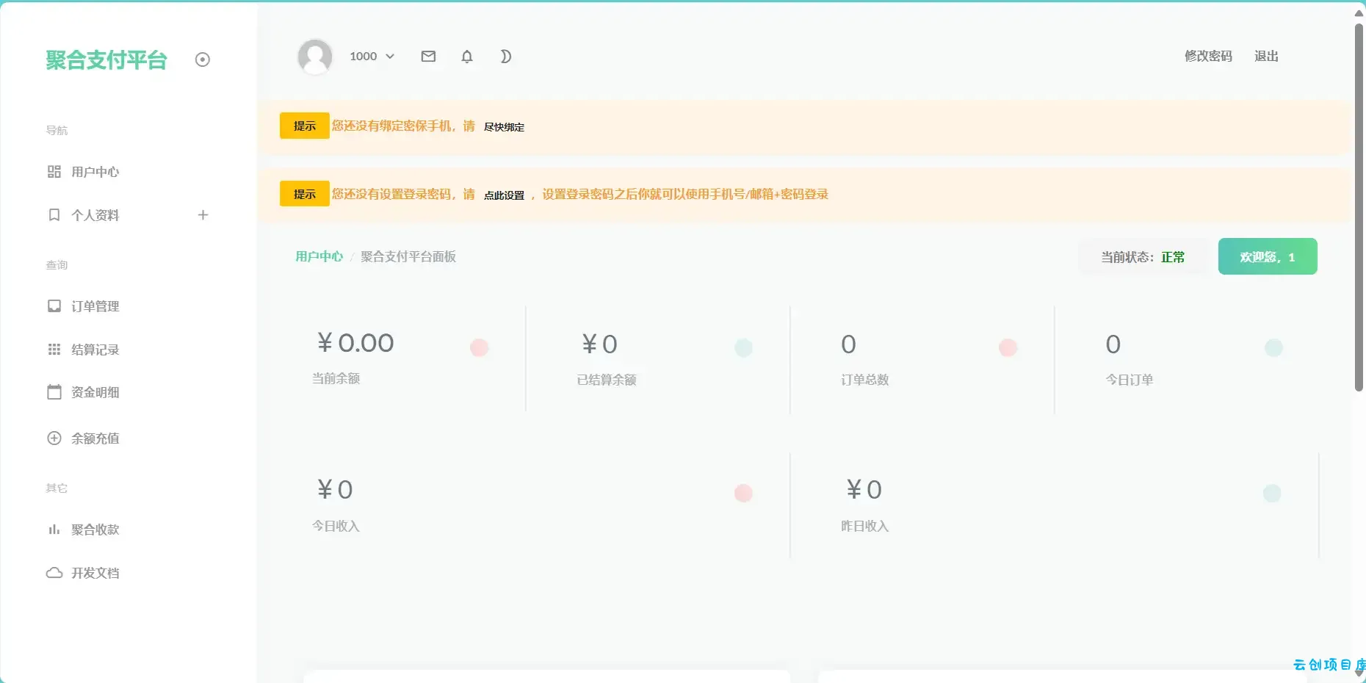Click the 开发文档 cloud icon
The width and height of the screenshot is (1366, 683).
pos(54,572)
